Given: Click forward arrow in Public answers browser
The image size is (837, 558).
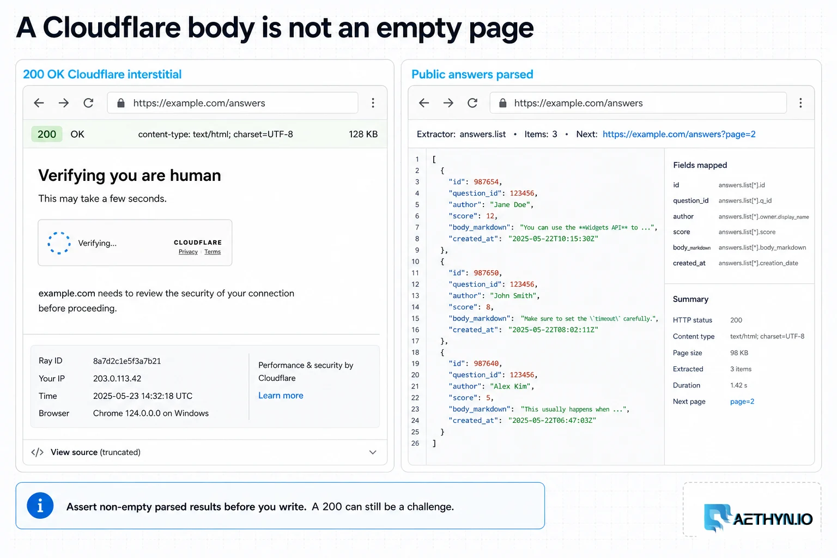Looking at the screenshot, I should pos(448,103).
